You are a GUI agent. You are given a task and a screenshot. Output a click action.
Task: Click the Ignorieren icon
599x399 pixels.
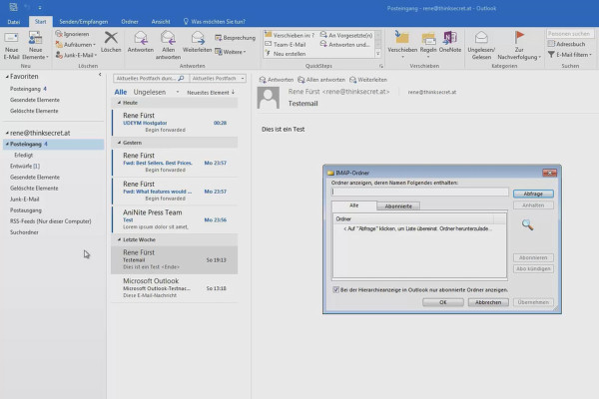point(59,34)
